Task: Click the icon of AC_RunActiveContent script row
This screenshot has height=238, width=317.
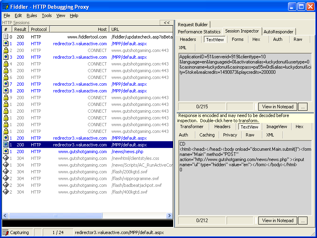Action: coord(6,165)
